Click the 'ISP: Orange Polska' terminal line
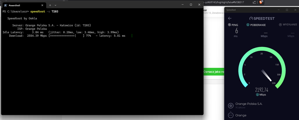The height and width of the screenshot is (120, 299). pyautogui.click(x=32, y=29)
